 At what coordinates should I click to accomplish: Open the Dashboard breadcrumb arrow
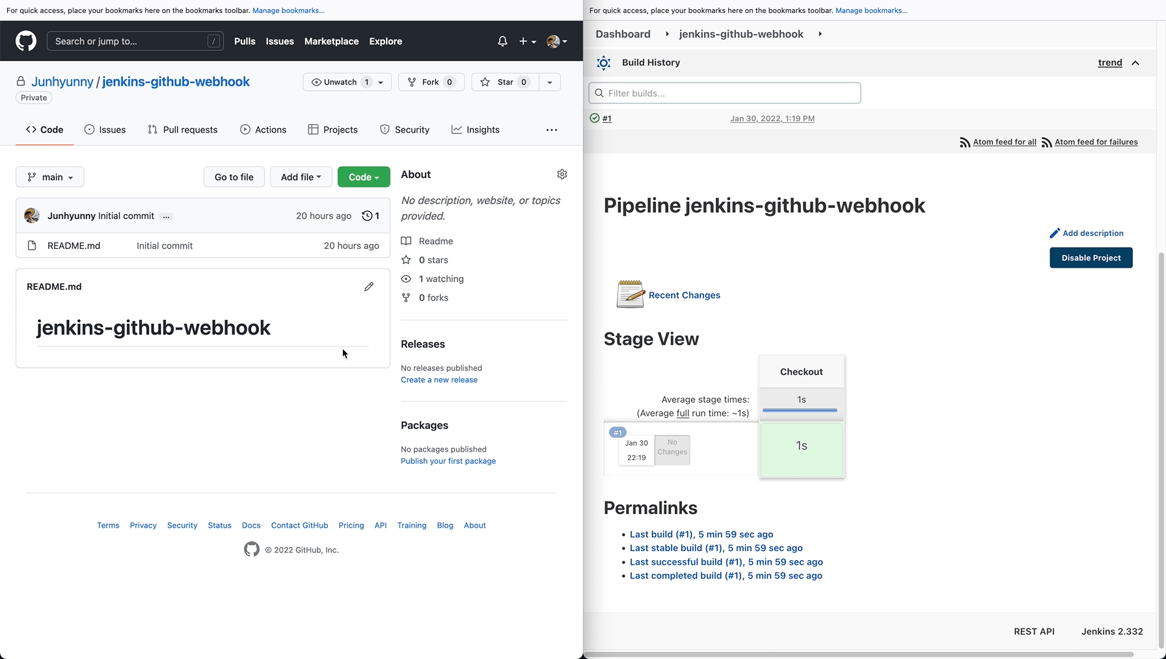pyautogui.click(x=667, y=34)
